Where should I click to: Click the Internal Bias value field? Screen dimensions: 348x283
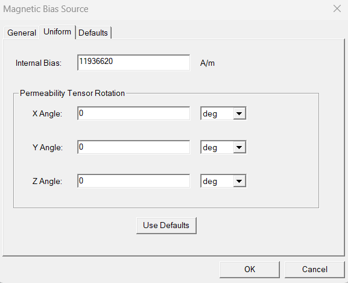coord(134,63)
